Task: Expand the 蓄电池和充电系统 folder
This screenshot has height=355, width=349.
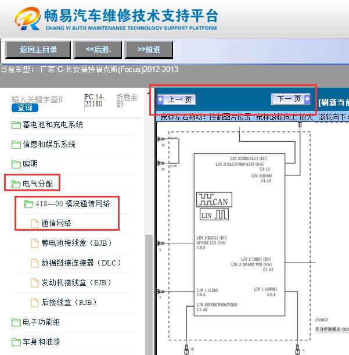Action: click(53, 124)
